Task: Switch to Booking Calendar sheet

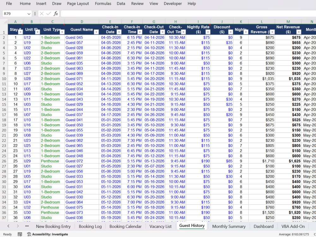Action: [125, 226]
